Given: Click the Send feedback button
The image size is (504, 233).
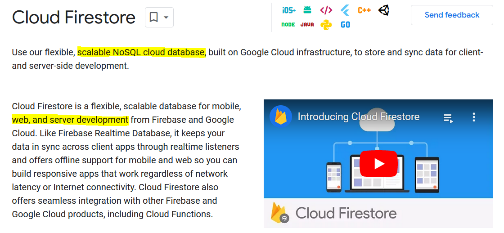Looking at the screenshot, I should [452, 15].
